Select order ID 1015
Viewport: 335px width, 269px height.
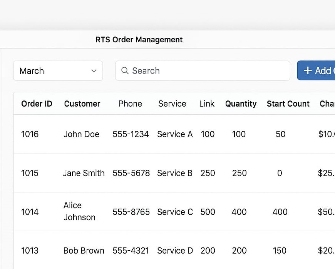coord(30,173)
